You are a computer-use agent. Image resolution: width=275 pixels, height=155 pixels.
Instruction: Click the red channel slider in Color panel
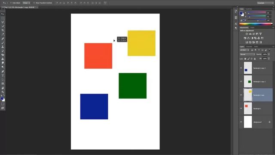point(257,13)
